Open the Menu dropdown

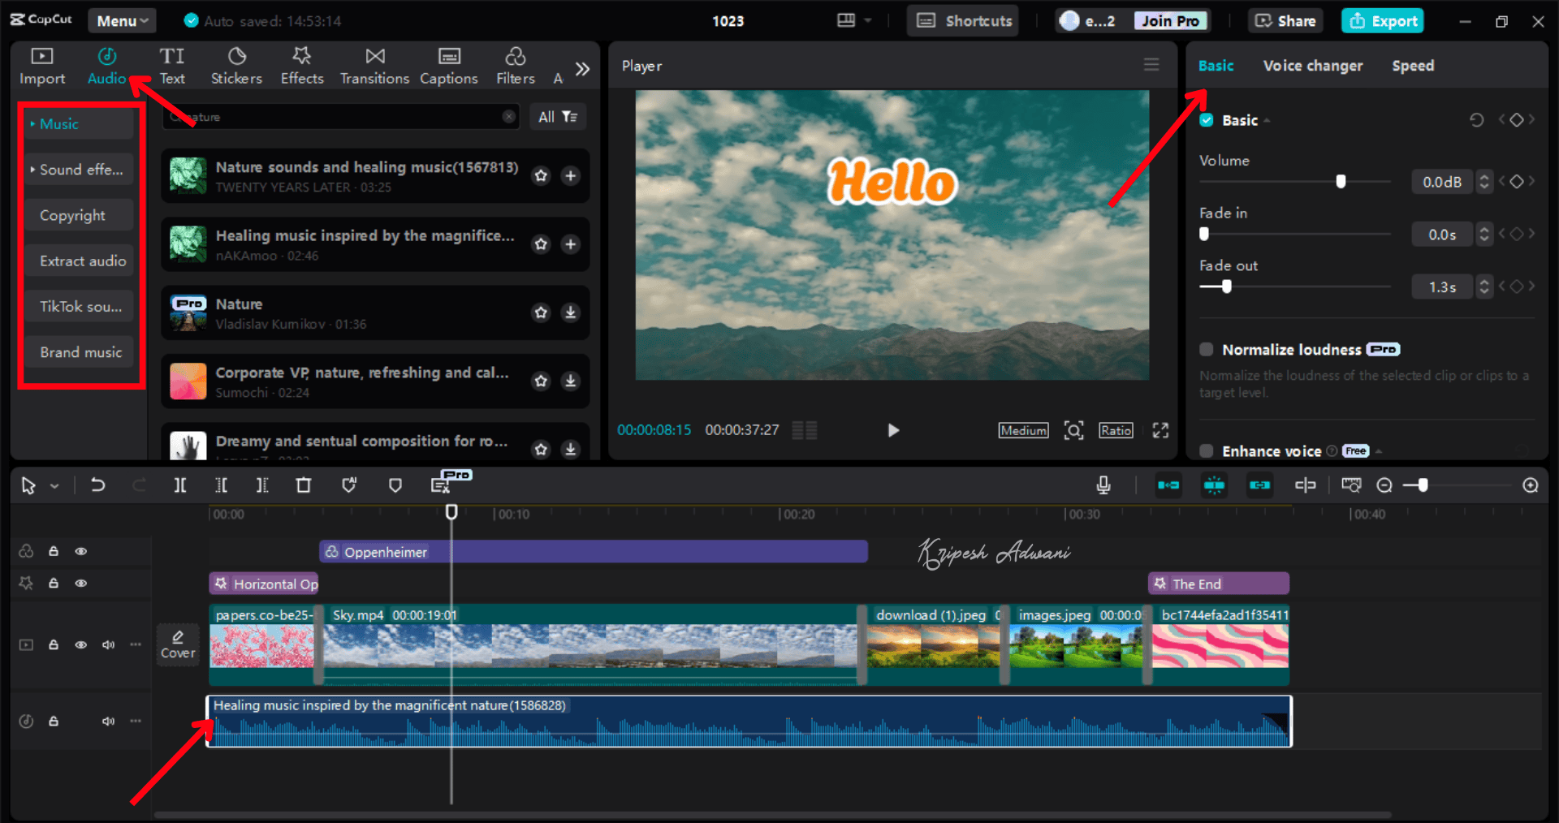tap(122, 21)
